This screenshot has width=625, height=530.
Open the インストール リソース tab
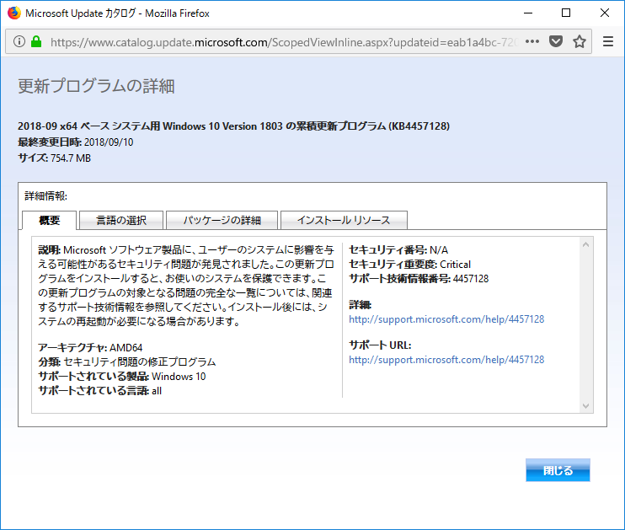pyautogui.click(x=344, y=220)
